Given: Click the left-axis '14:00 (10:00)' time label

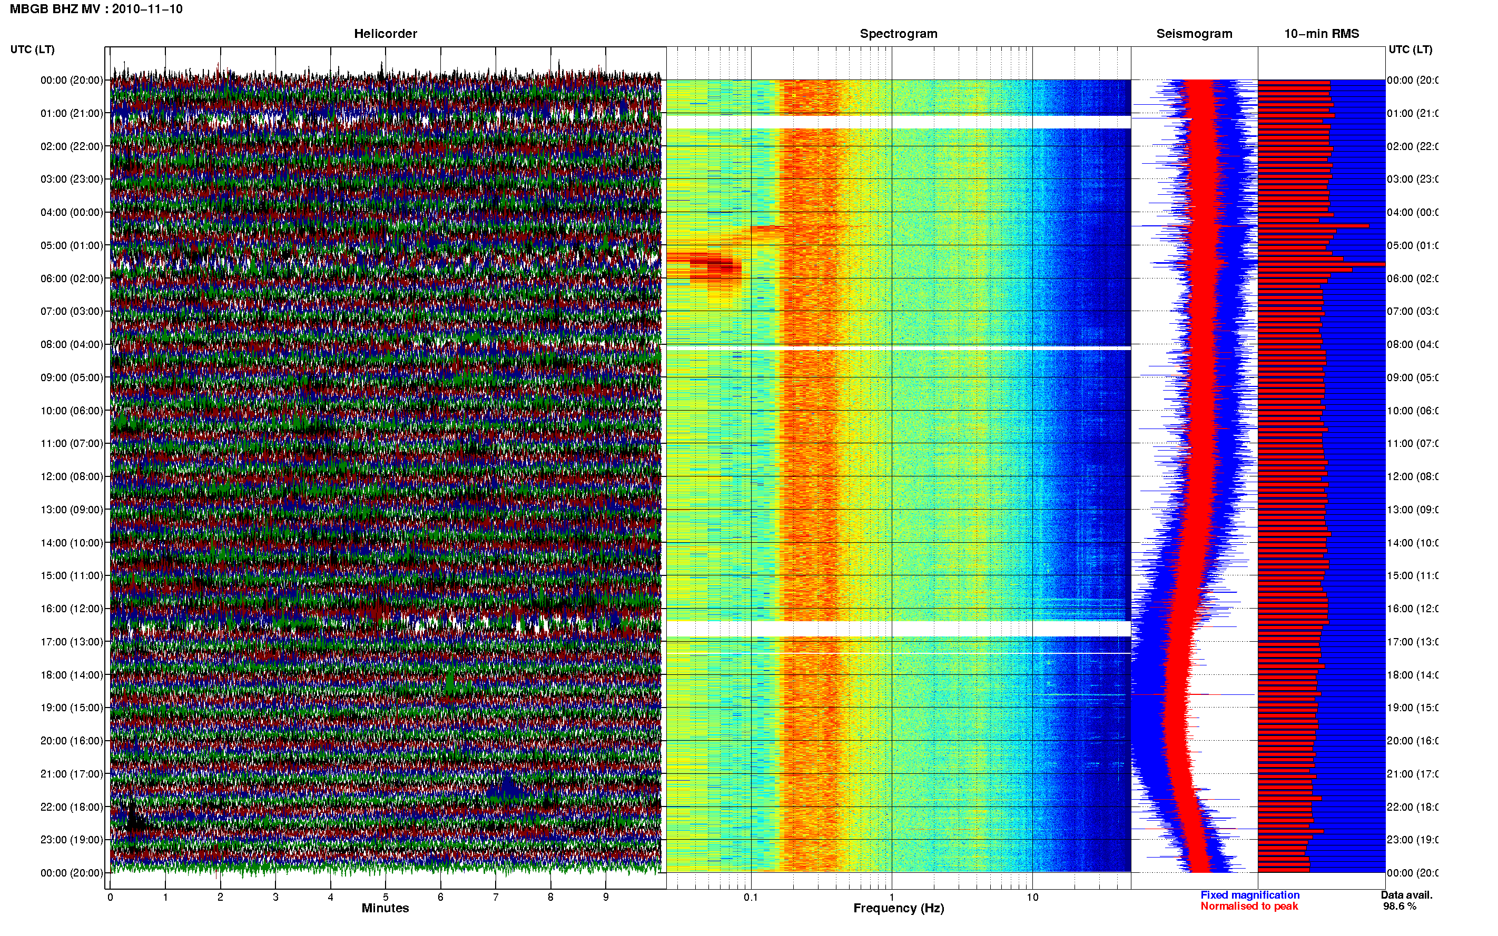Looking at the screenshot, I should pyautogui.click(x=72, y=543).
